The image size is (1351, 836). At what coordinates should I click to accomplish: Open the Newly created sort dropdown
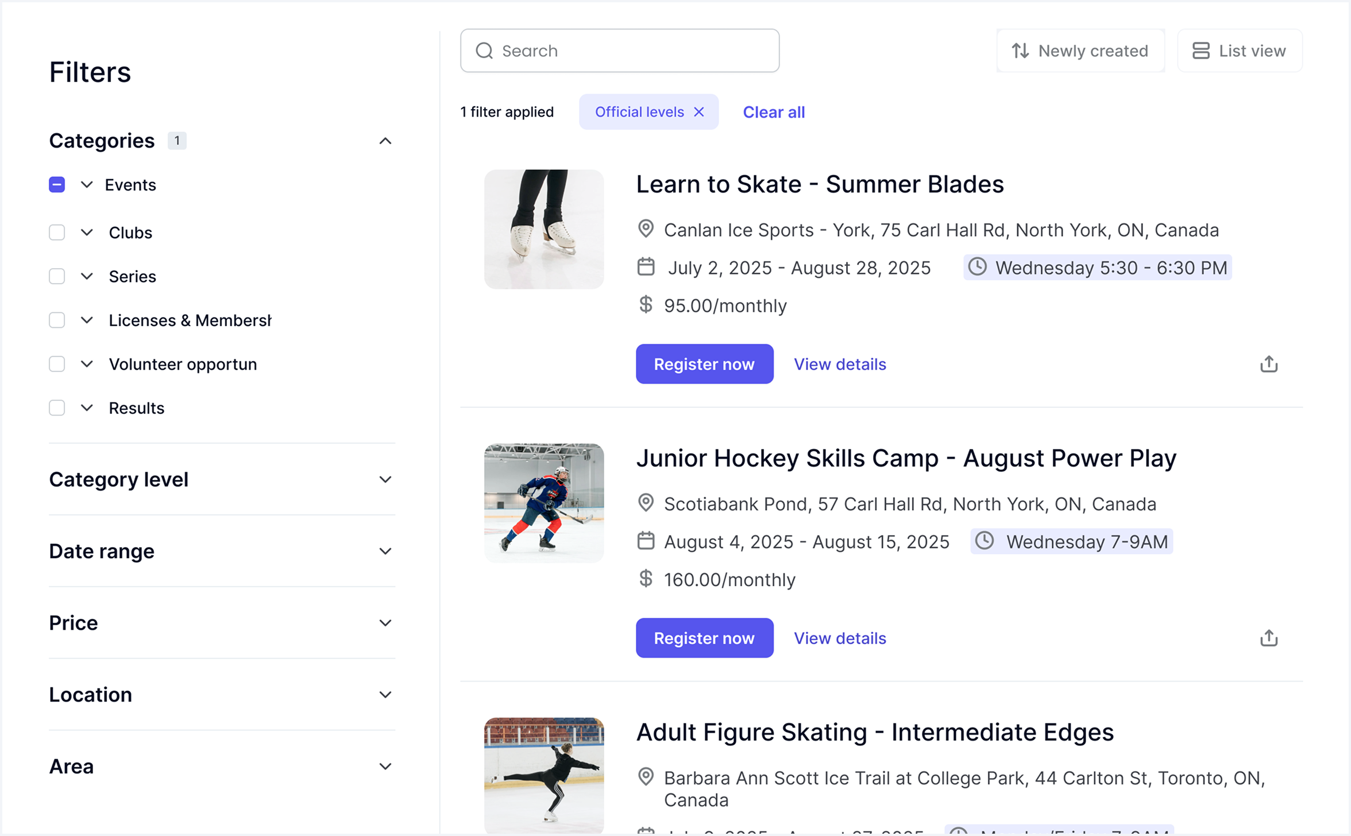click(x=1080, y=51)
